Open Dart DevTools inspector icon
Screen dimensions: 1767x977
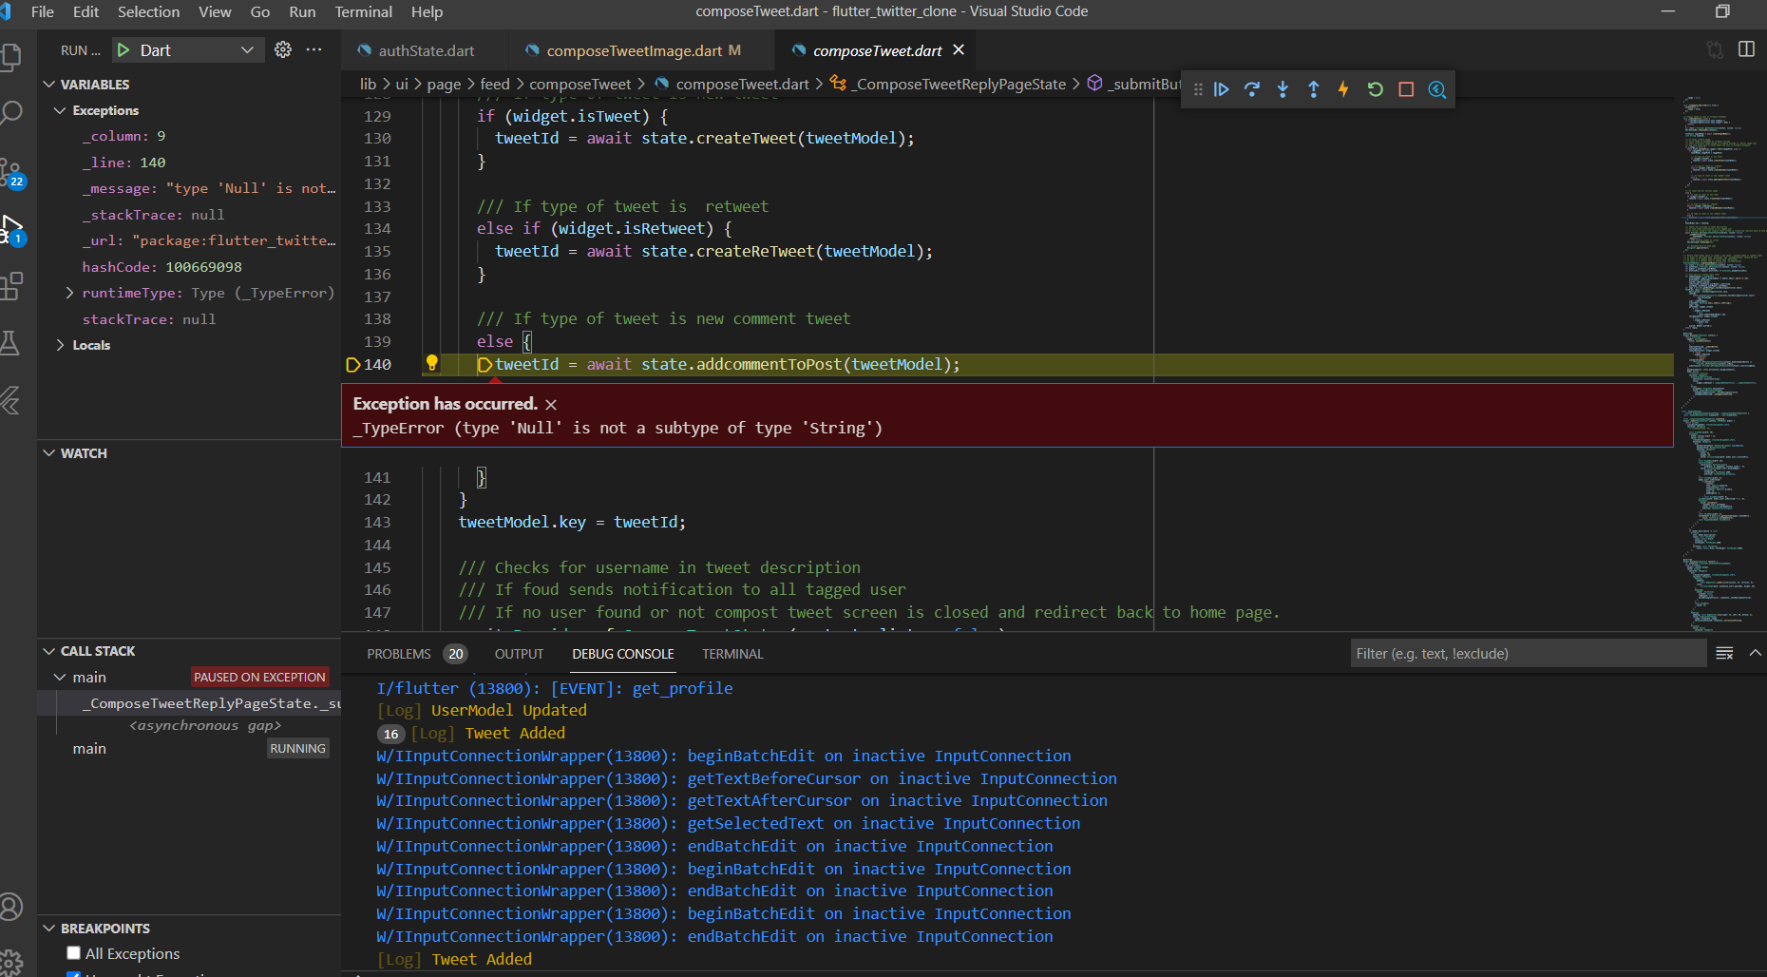pos(1436,89)
